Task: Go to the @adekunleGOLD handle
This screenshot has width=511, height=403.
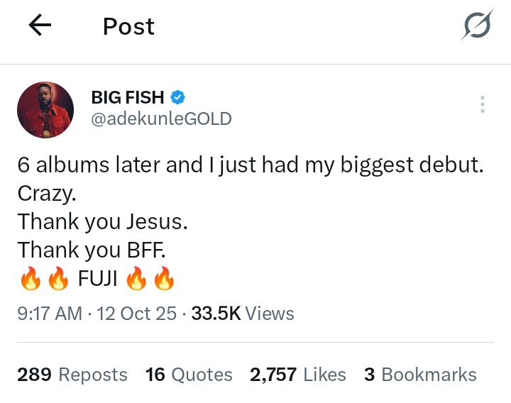Action: pyautogui.click(x=161, y=118)
